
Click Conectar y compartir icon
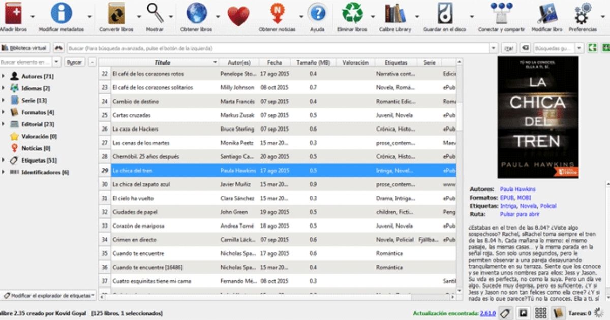[501, 14]
